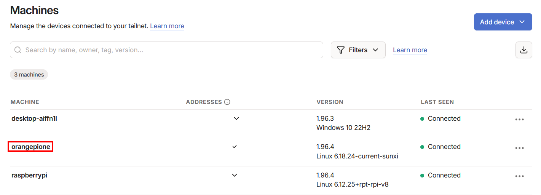Click the magnifier icon in search box
Viewport: 541px width, 195px height.
(x=18, y=50)
